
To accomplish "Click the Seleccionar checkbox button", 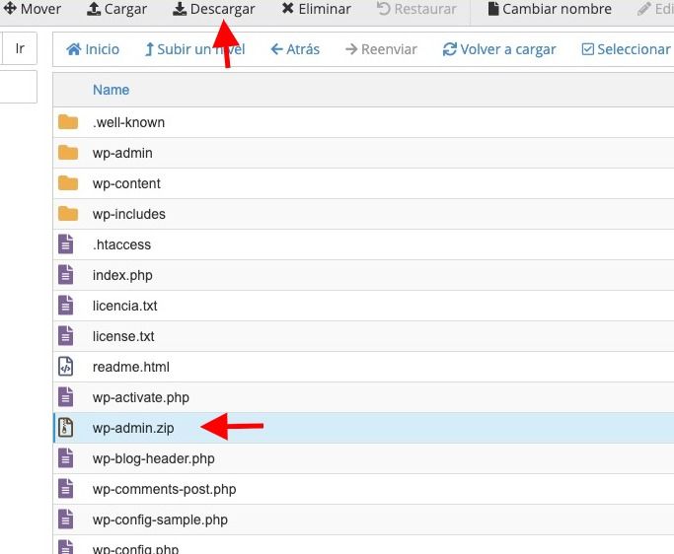I will pyautogui.click(x=626, y=49).
